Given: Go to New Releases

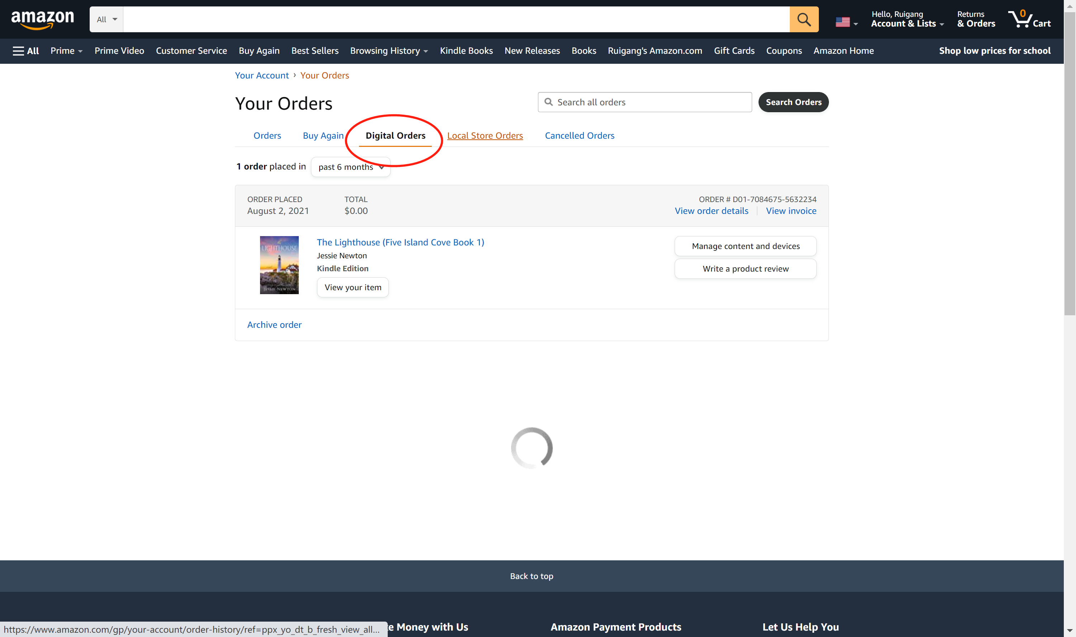Looking at the screenshot, I should pyautogui.click(x=532, y=51).
